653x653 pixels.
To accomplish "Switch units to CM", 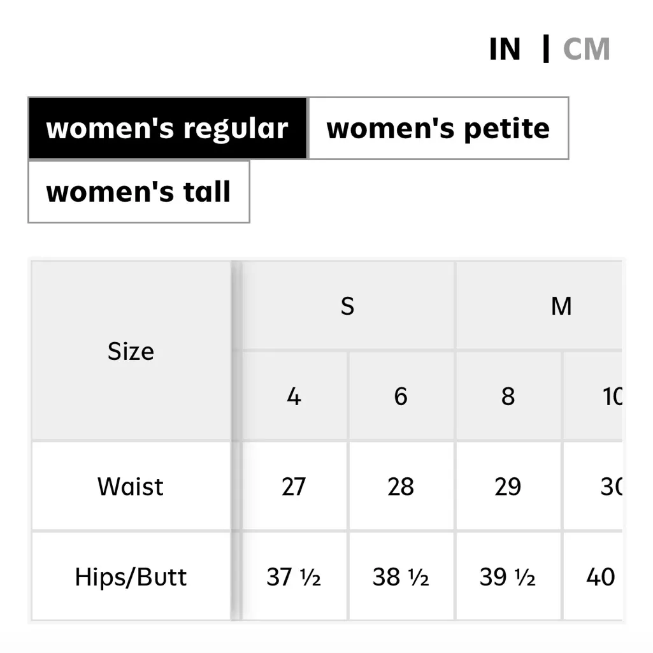I will (x=586, y=50).
